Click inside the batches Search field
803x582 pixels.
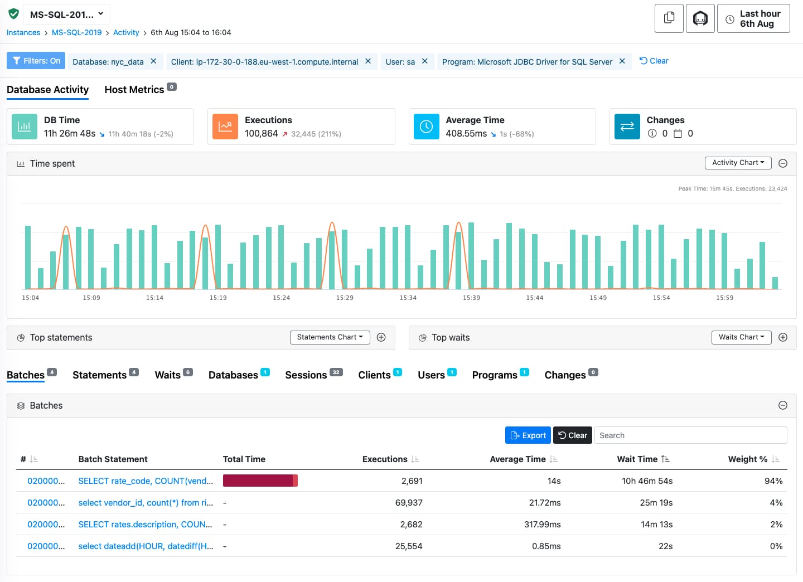tap(690, 435)
